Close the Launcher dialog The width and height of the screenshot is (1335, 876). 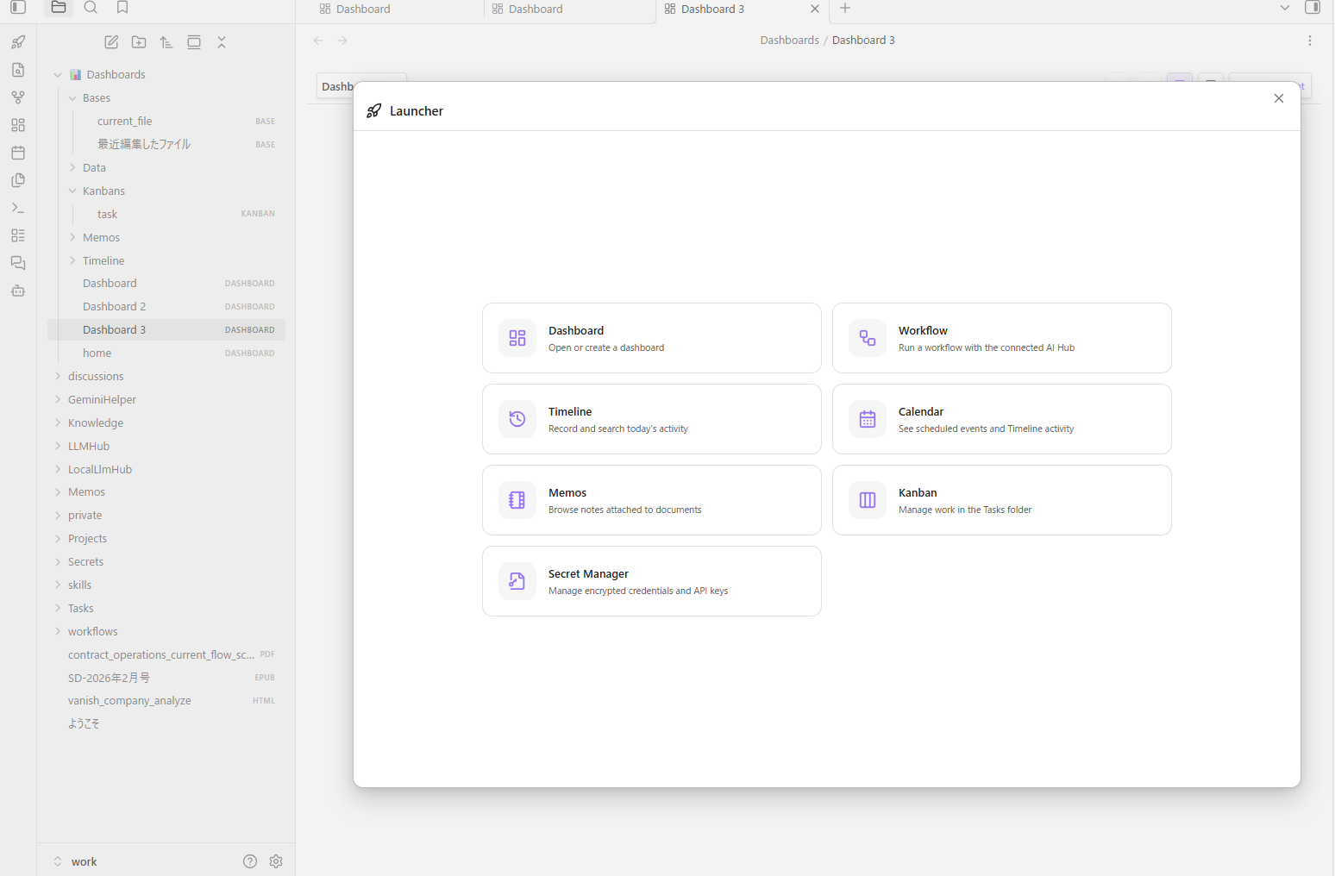pos(1279,98)
